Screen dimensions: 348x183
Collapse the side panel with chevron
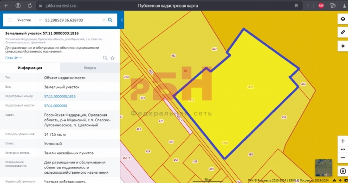point(122,20)
